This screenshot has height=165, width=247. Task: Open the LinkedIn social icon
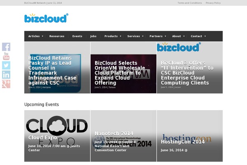[6, 75]
